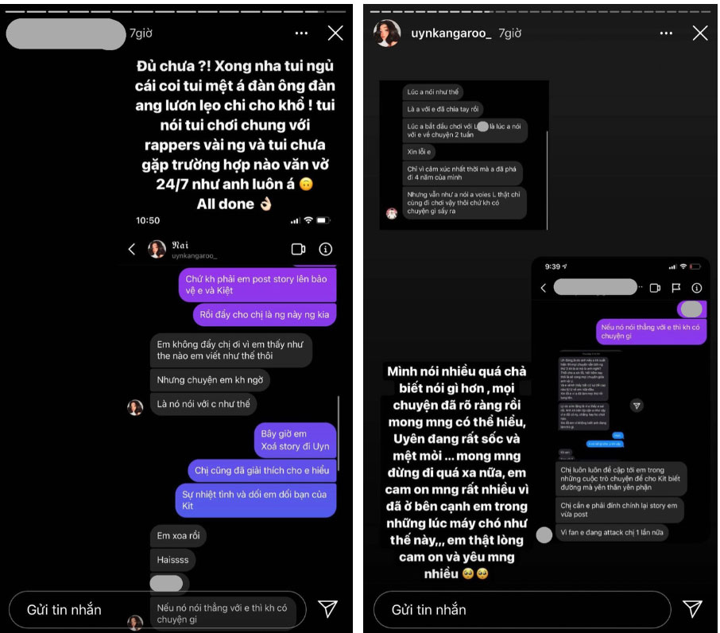
Task: Tap back arrow in Nai chat header
Action: pyautogui.click(x=132, y=249)
